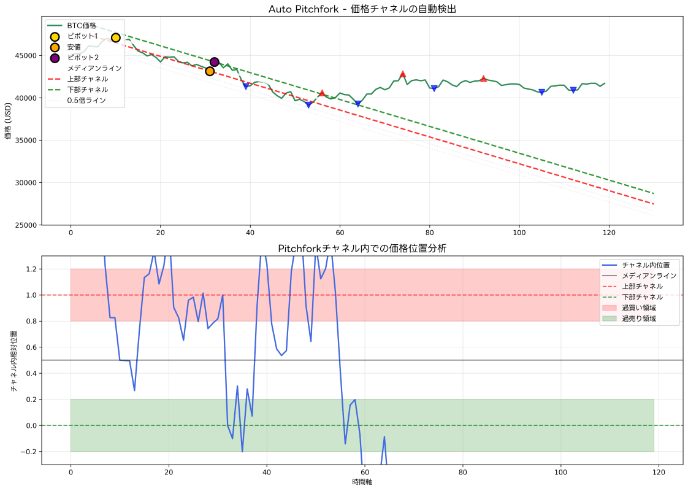688x491 pixels.
Task: Click the blue down-triangle near x=81
Action: (x=434, y=89)
